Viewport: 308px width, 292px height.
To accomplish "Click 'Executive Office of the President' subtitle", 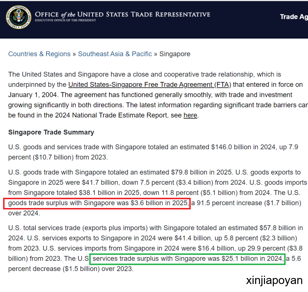I will [65, 20].
